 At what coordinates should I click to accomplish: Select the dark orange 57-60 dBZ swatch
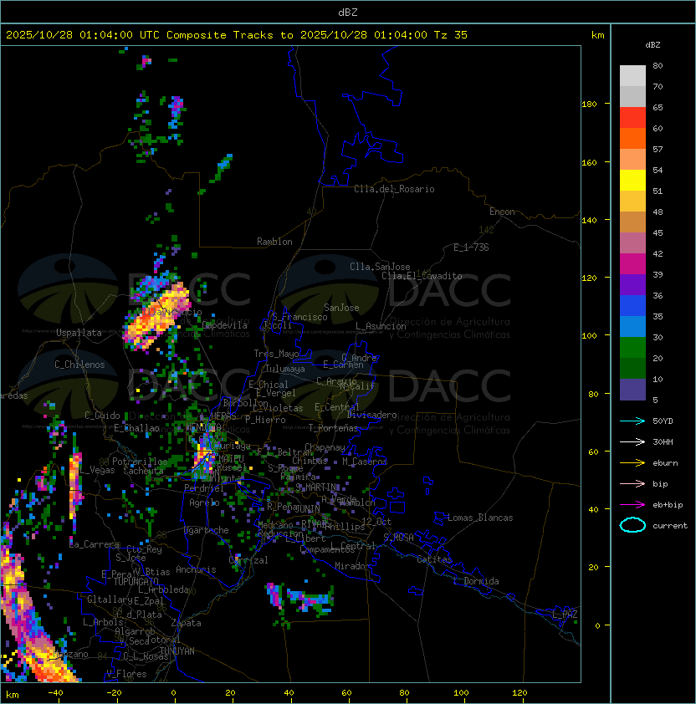click(632, 138)
